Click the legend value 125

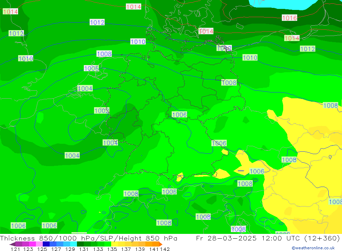(42, 249)
